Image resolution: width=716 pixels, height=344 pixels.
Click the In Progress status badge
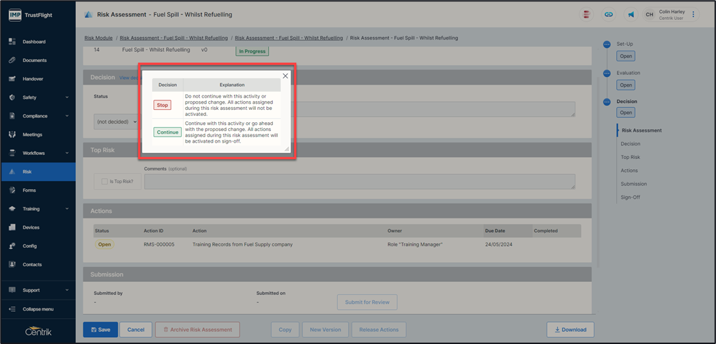click(252, 51)
